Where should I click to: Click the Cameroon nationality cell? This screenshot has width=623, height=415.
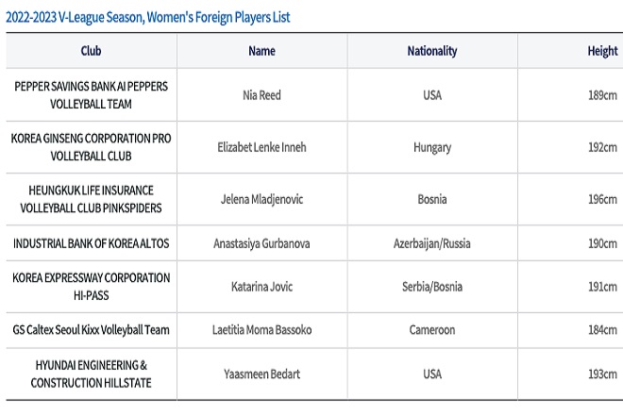click(432, 330)
